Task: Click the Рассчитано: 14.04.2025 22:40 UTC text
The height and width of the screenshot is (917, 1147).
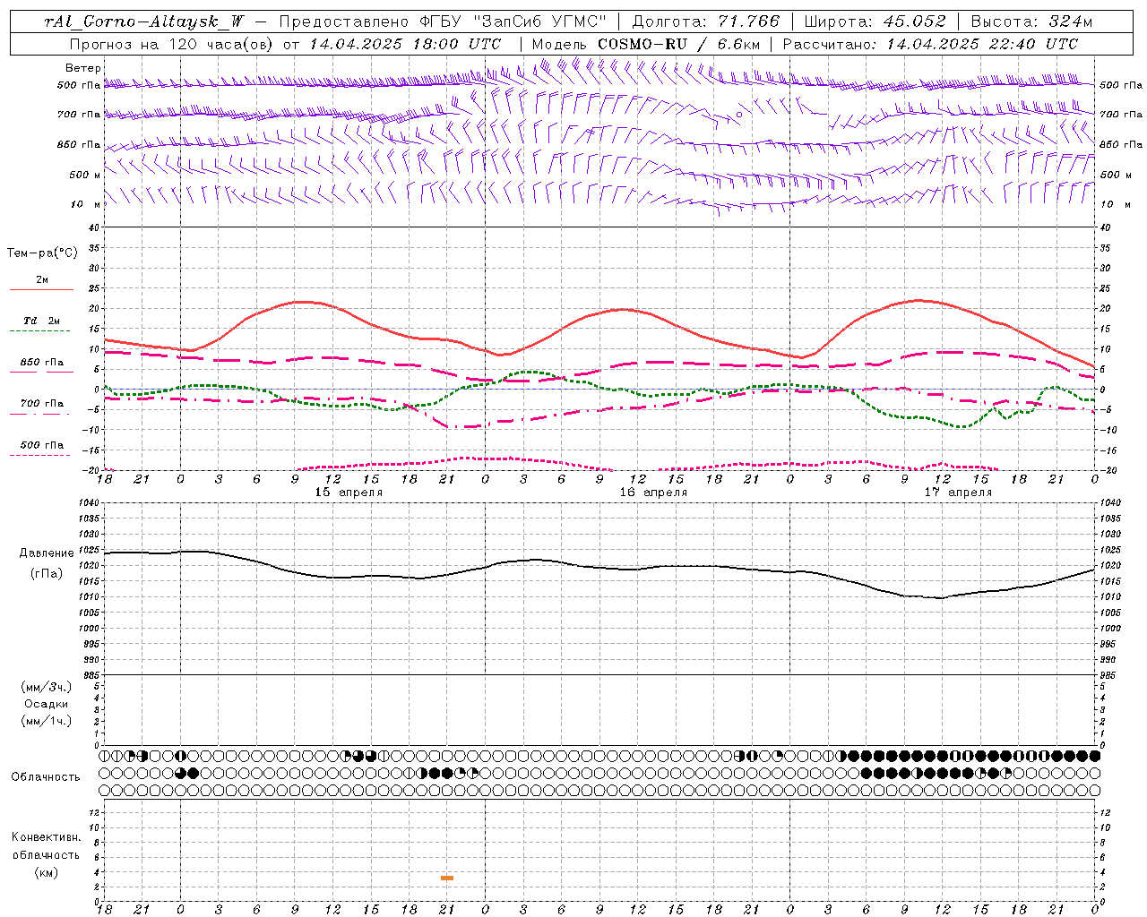Action: (x=930, y=44)
